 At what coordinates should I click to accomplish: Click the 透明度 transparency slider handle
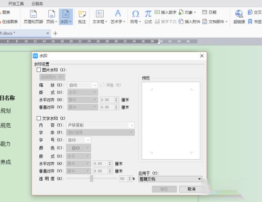(92, 178)
